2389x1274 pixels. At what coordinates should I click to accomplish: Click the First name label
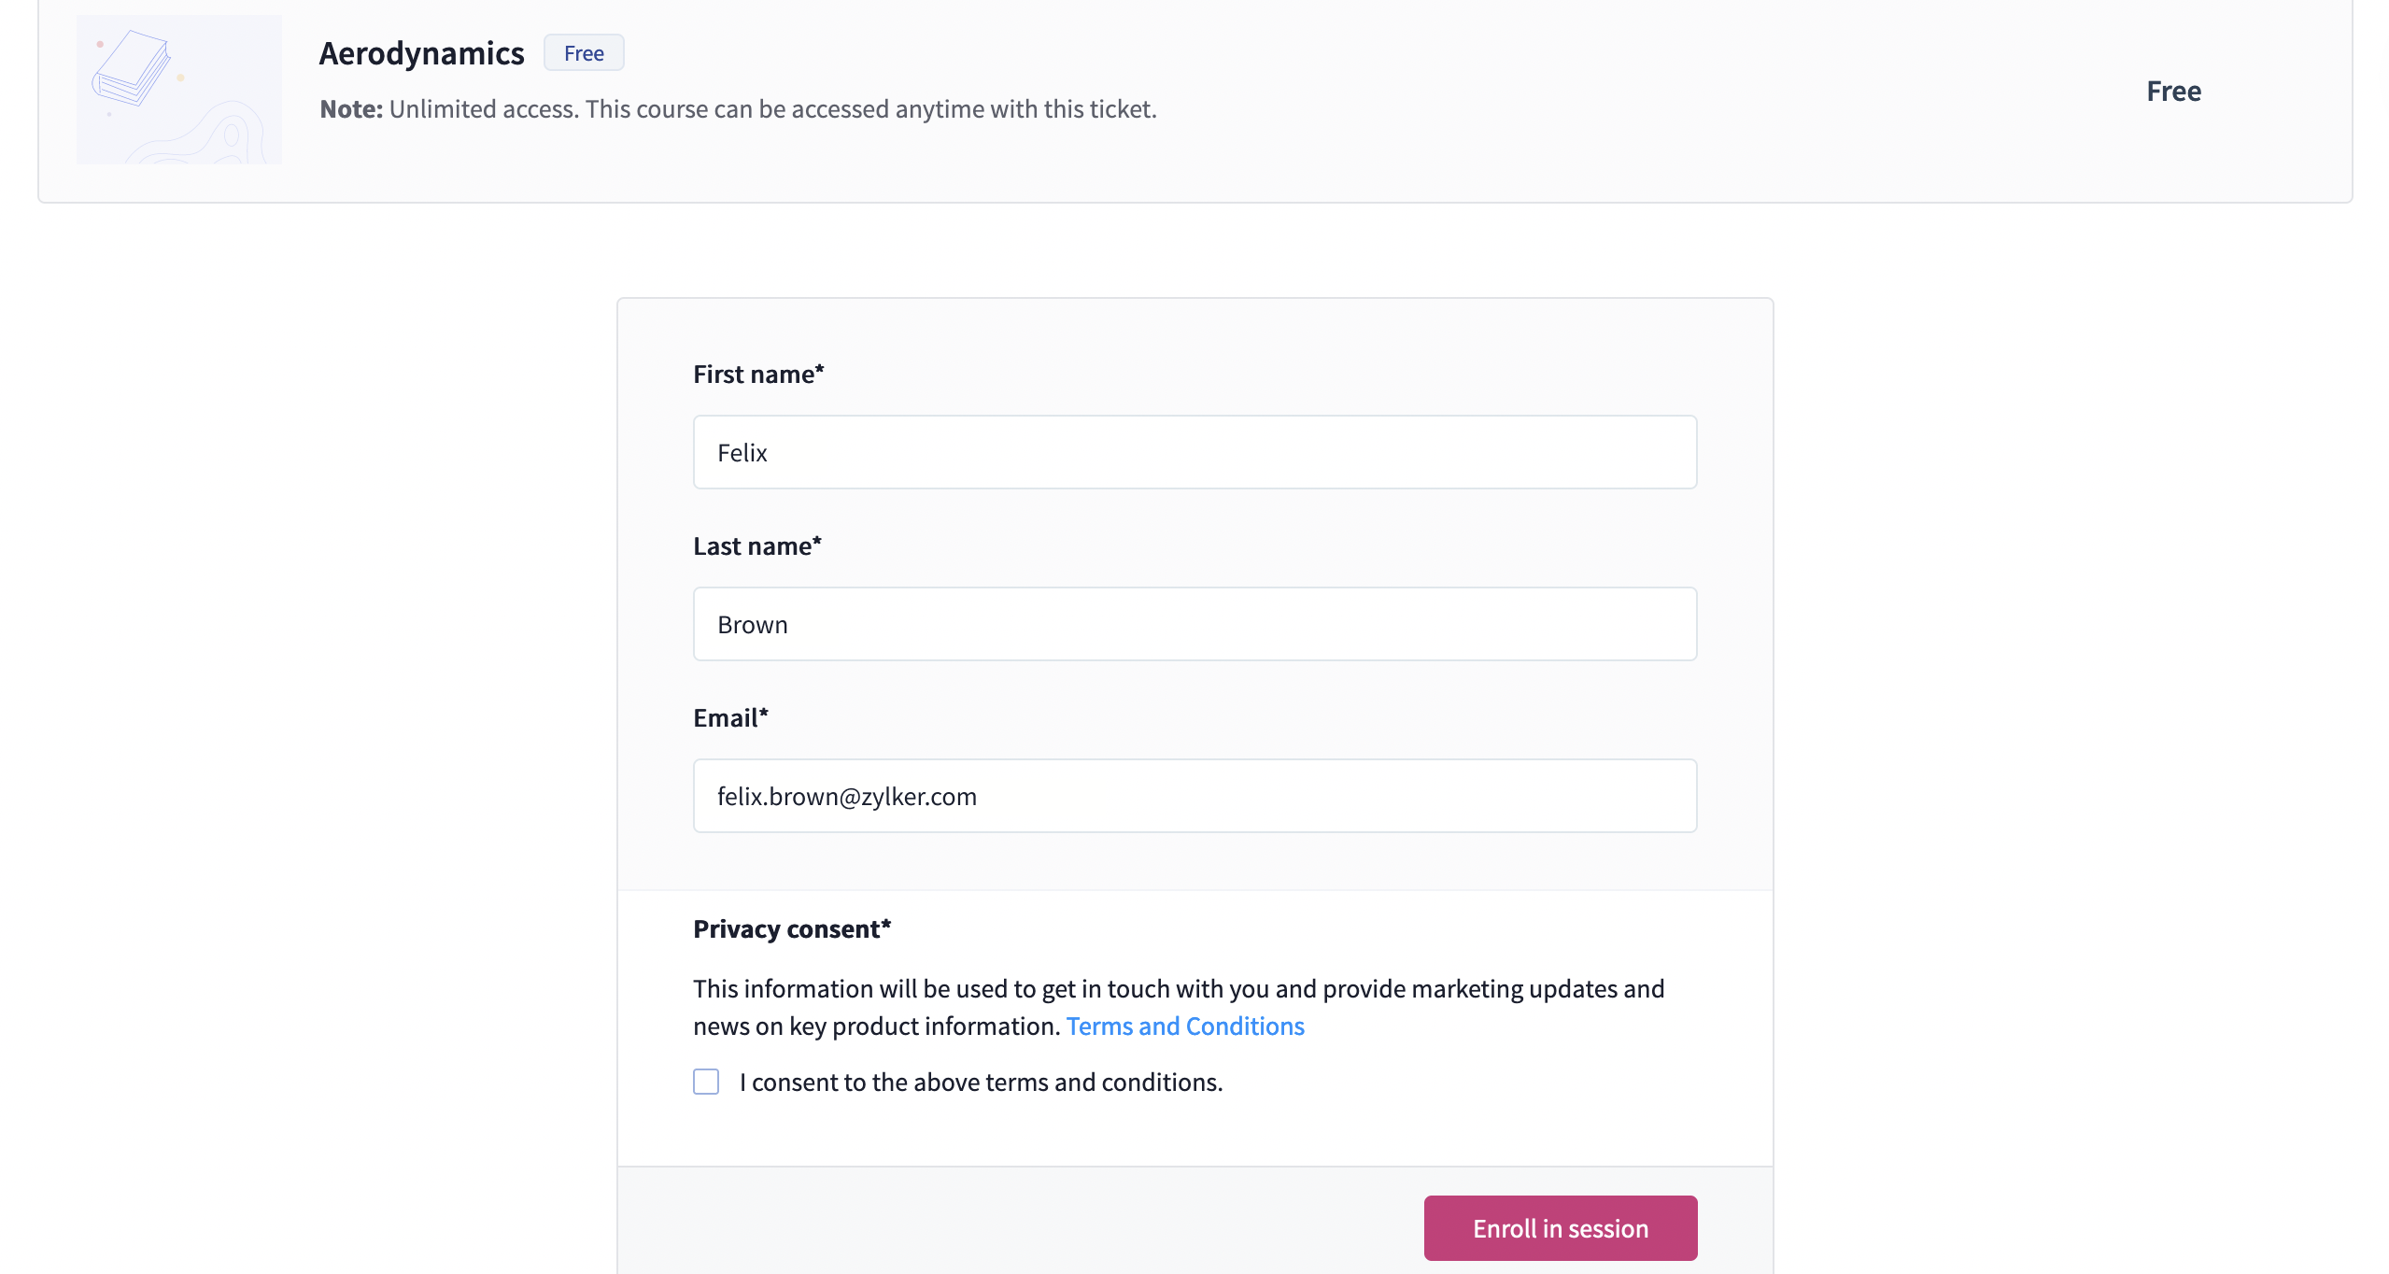click(x=758, y=374)
